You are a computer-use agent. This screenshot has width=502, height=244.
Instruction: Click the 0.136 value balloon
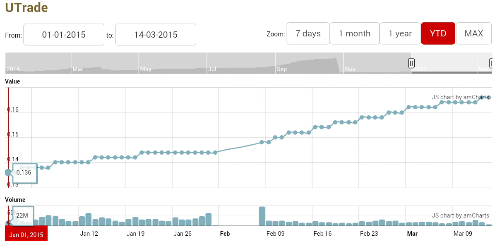coord(24,172)
